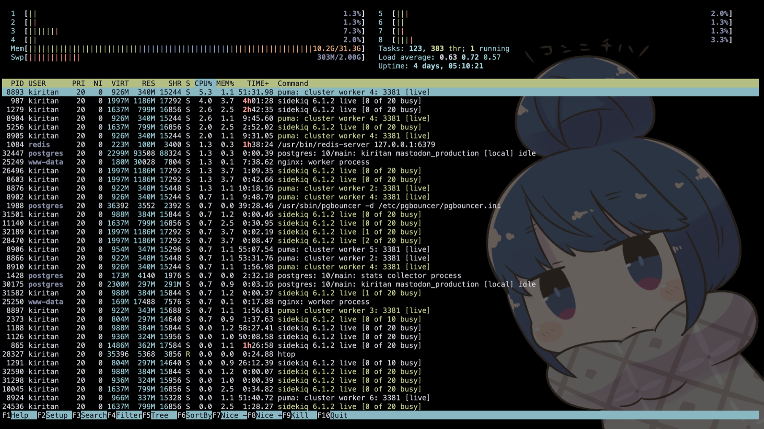The image size is (764, 429).
Task: Open F6 SortBy menu
Action: click(195, 415)
